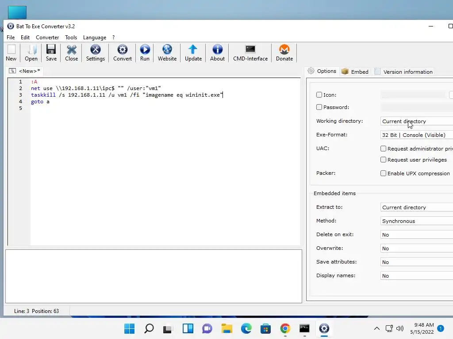Click the taskkill line in editor
The image size is (453, 339).
(127, 95)
